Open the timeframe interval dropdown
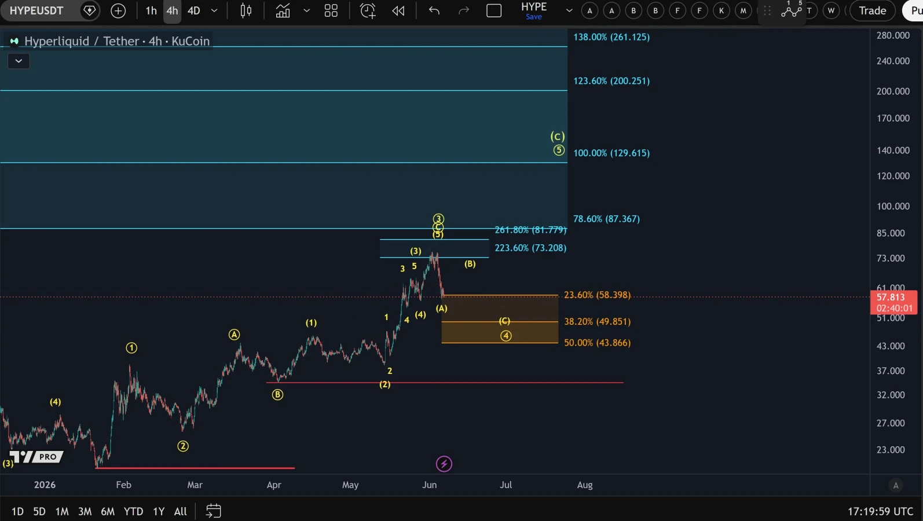 pyautogui.click(x=214, y=10)
